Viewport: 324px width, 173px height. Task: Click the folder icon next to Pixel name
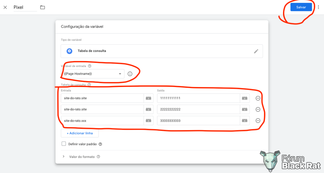[42, 7]
